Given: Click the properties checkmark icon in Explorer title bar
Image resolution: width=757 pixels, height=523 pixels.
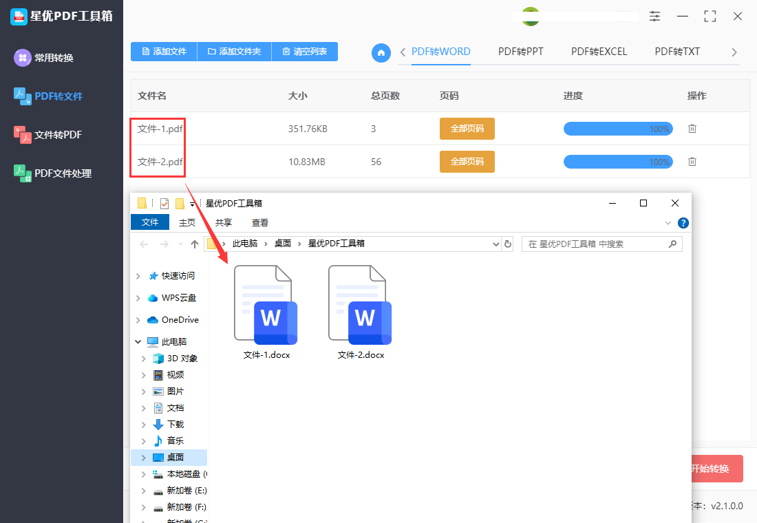Looking at the screenshot, I should 164,203.
